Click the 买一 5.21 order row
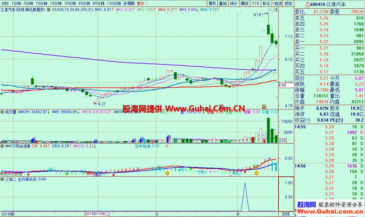This screenshot has height=217, width=365. (x=329, y=48)
